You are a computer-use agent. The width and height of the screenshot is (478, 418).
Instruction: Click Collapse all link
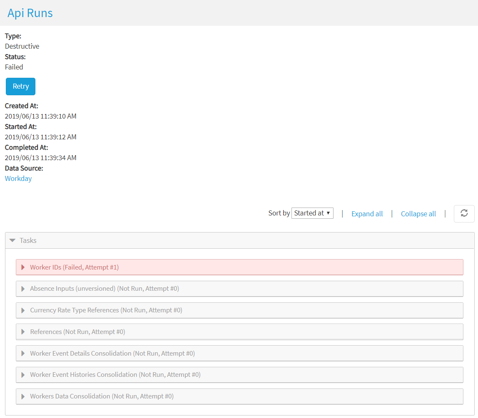click(418, 214)
